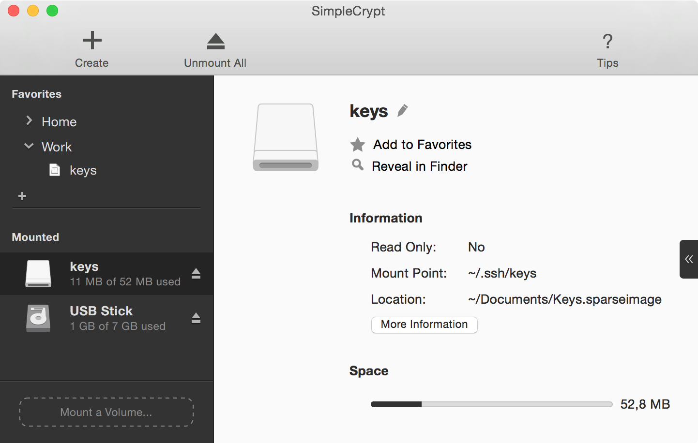
Task: Click the Create label in toolbar
Action: pyautogui.click(x=91, y=63)
